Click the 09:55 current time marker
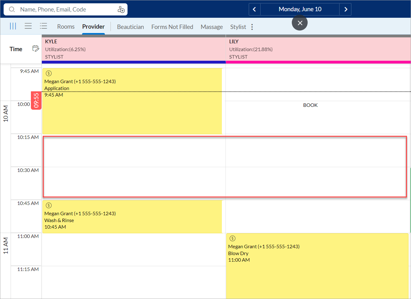411x299 pixels. (36, 101)
